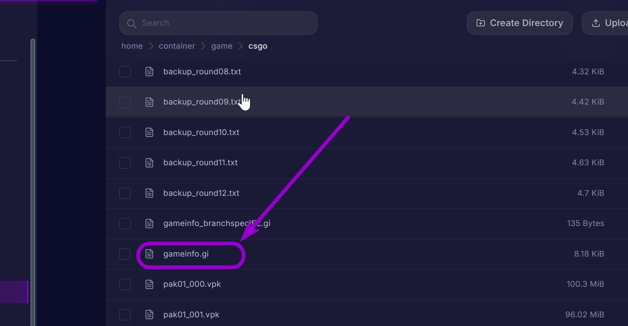This screenshot has width=628, height=326.
Task: Check the checkbox for pak01_001.vpk
Action: (125, 314)
